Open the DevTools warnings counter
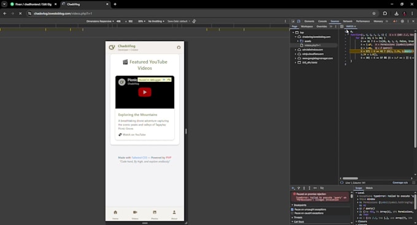 [x=395, y=21]
